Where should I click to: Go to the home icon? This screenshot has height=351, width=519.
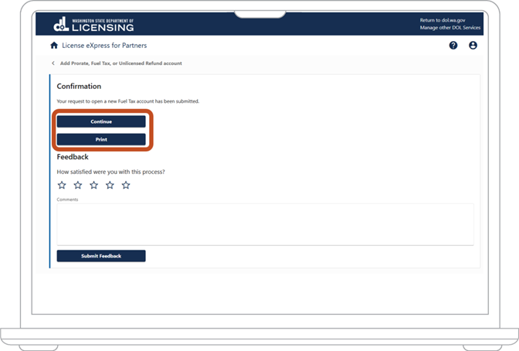coord(54,46)
